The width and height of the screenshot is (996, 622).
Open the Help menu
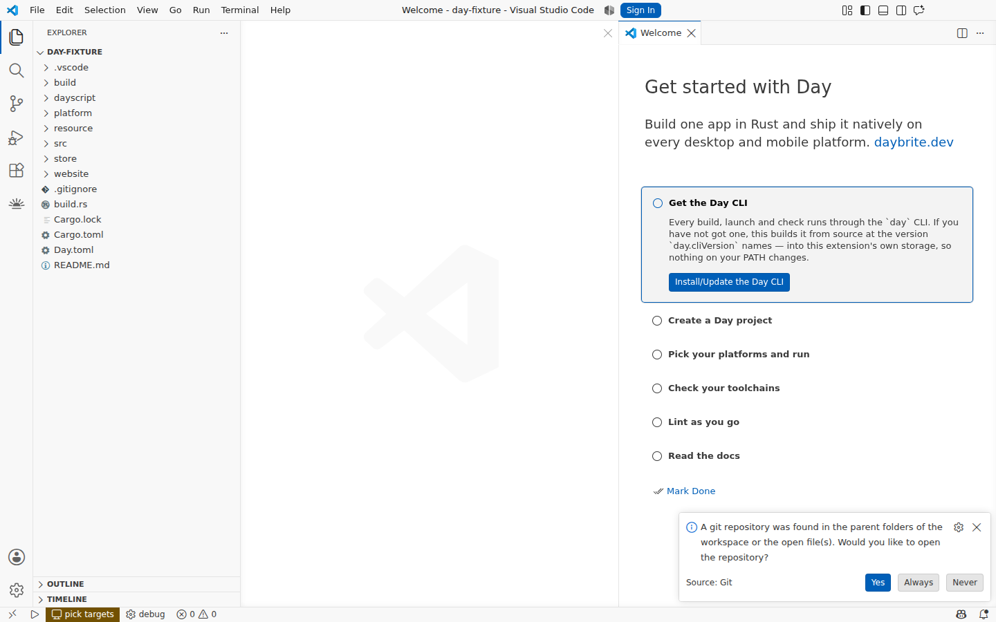click(x=280, y=10)
